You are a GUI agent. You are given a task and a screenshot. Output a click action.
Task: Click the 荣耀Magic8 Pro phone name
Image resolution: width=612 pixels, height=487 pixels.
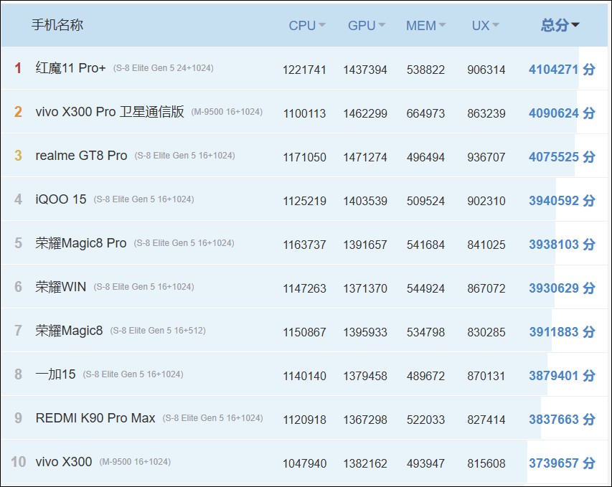pyautogui.click(x=81, y=243)
